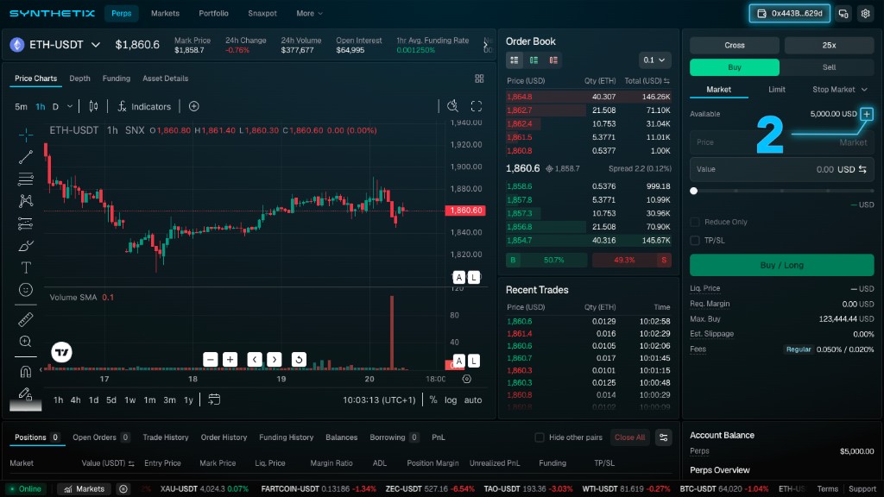Open chart axis settings gear
This screenshot has width=884, height=497.
click(467, 379)
